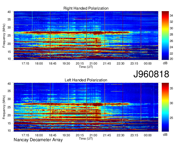This screenshot has width=176, height=143.
Task: Click the right-handed spectrogram plot area
Action: pos(86,35)
